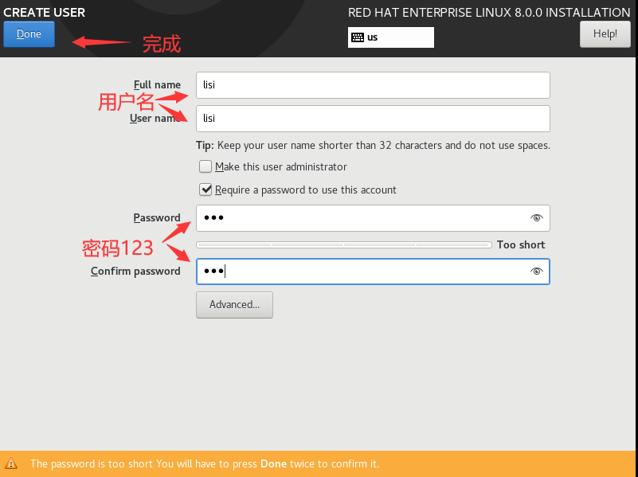Focus the User name input field
The image size is (638, 477).
[x=373, y=119]
